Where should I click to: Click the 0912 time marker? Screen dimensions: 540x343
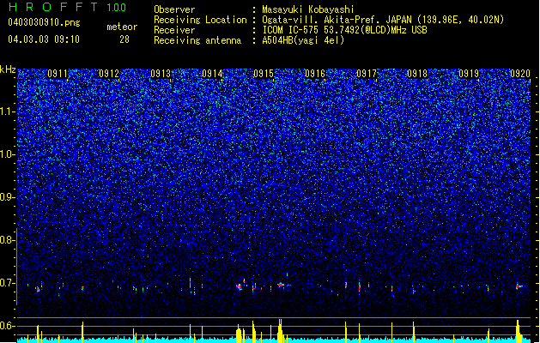tap(109, 74)
